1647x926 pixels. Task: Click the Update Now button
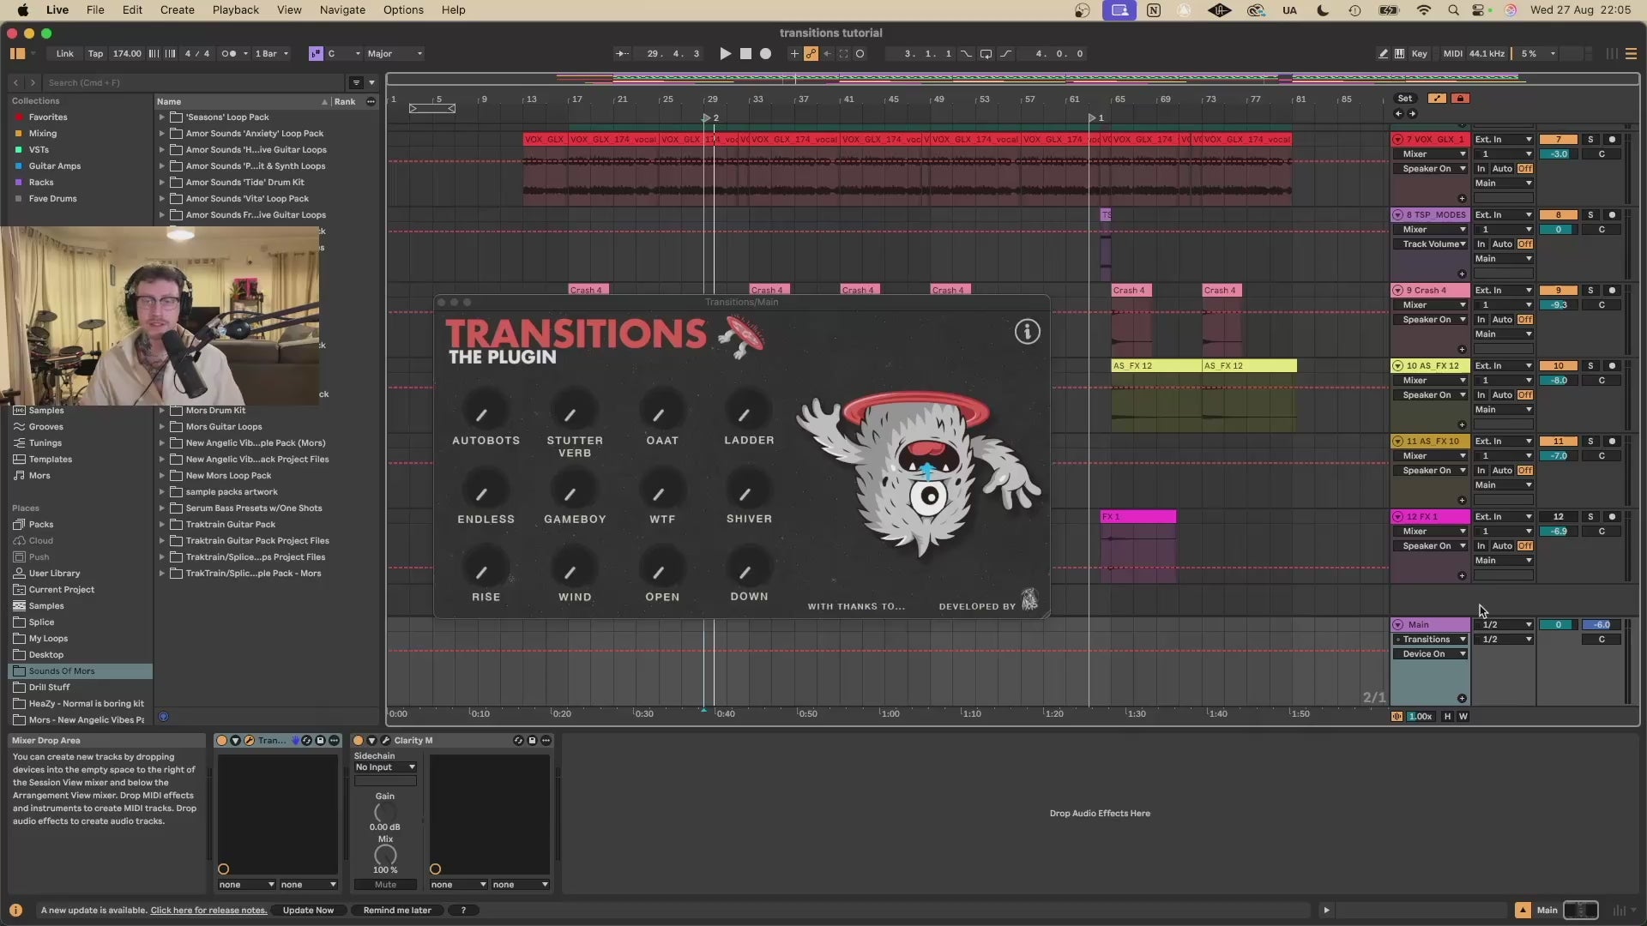(308, 911)
